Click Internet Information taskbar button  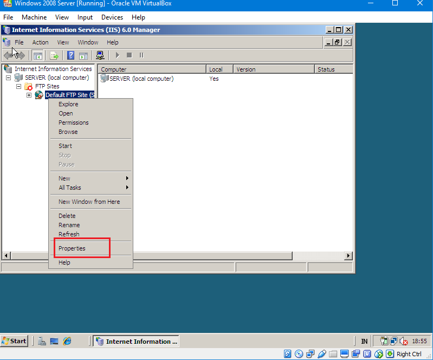tap(136, 341)
